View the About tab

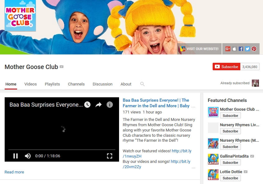coord(126,84)
